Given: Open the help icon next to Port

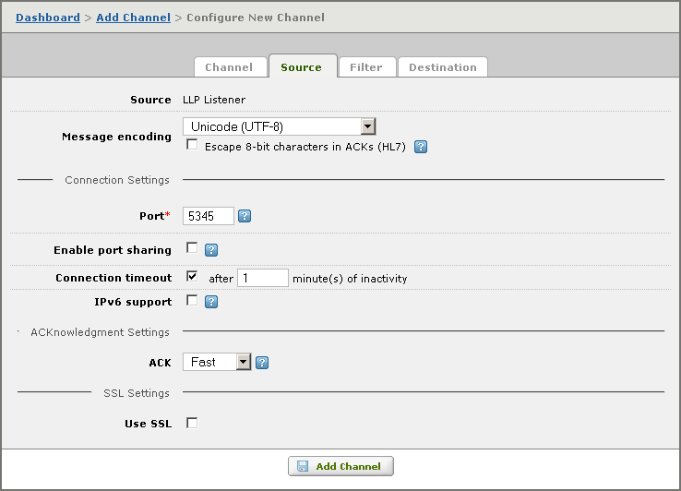Looking at the screenshot, I should (x=245, y=216).
